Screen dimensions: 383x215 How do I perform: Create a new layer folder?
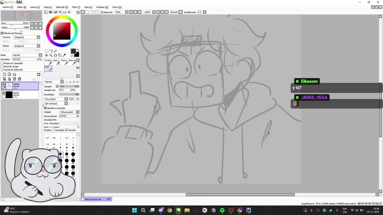pos(14,74)
